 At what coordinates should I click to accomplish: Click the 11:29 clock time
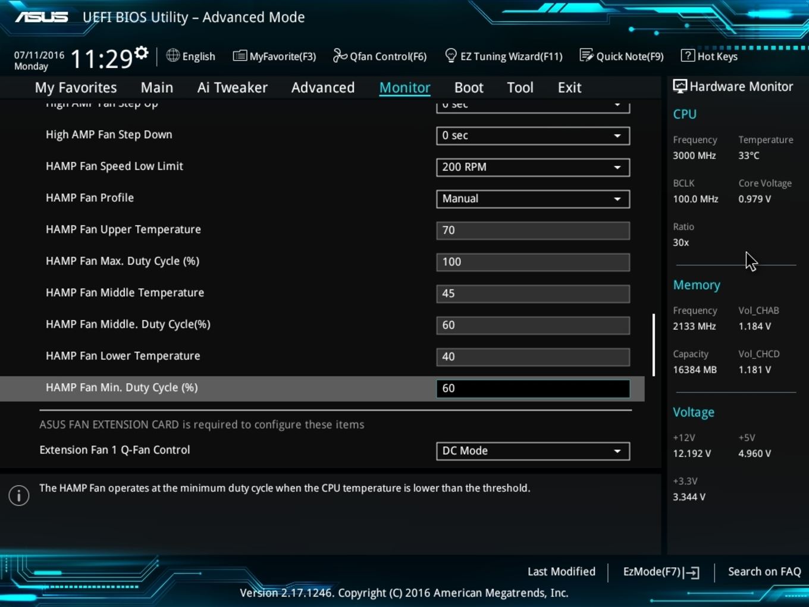(x=102, y=59)
